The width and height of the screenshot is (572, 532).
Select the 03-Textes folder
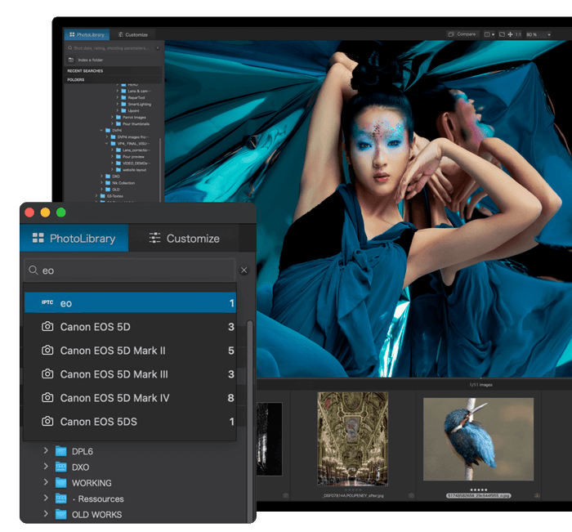tap(114, 196)
